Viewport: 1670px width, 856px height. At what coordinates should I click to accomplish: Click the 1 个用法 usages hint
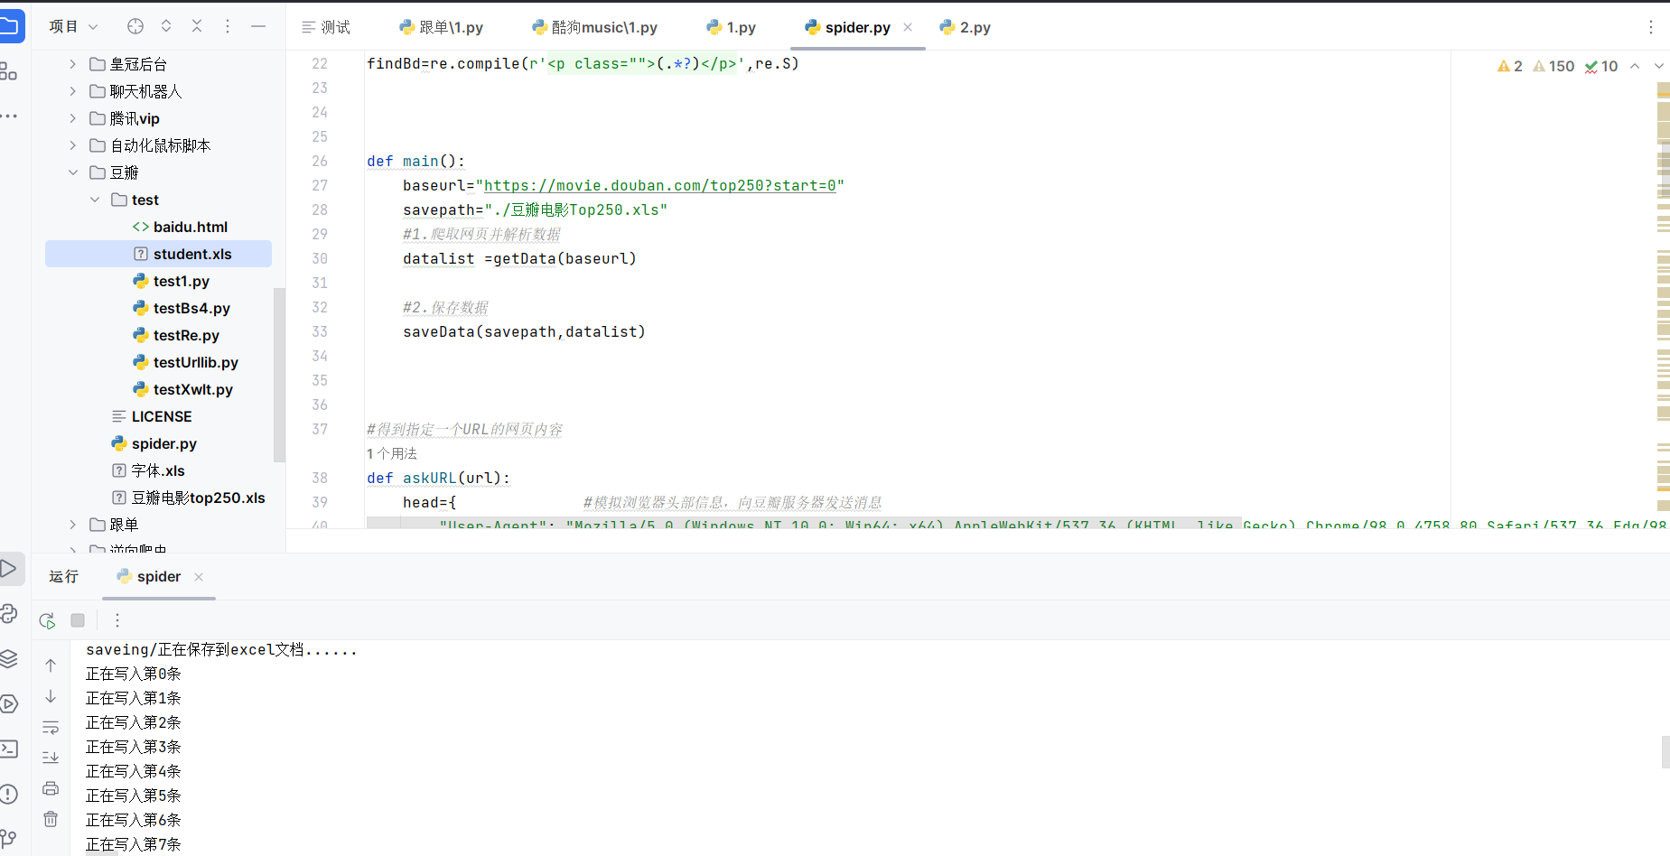point(392,453)
